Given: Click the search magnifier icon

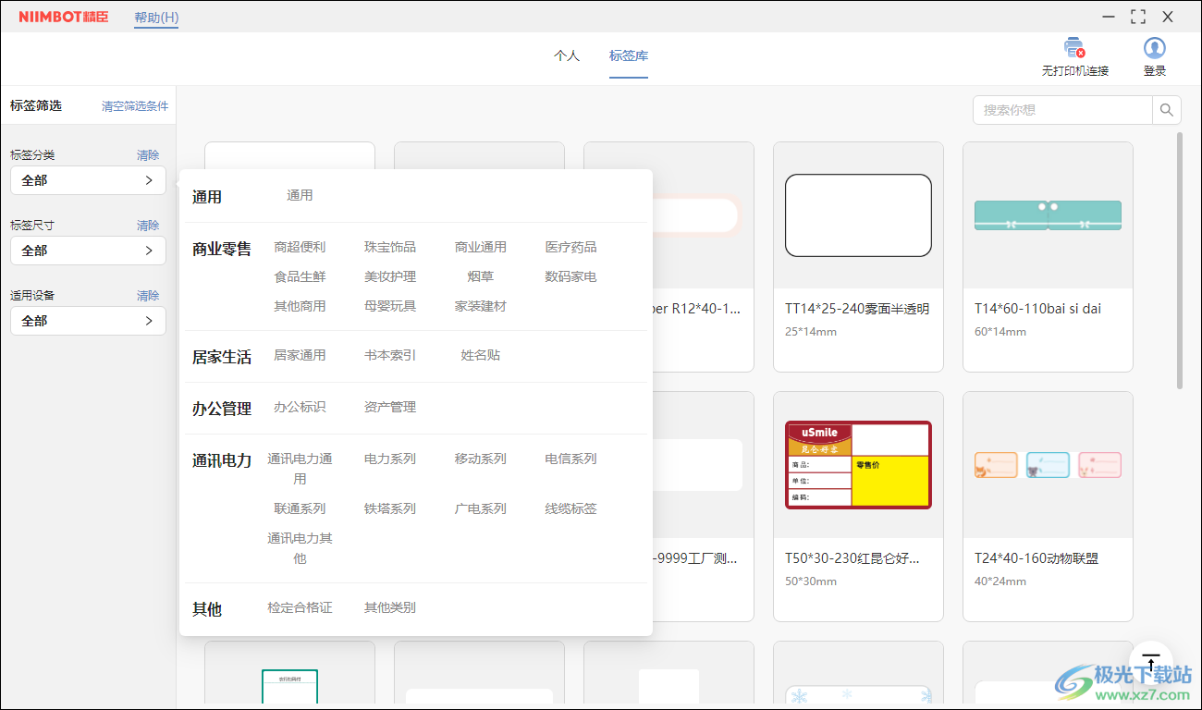Looking at the screenshot, I should point(1167,110).
